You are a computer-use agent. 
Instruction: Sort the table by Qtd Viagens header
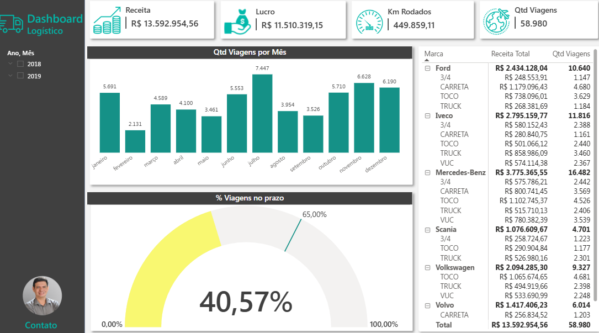571,54
